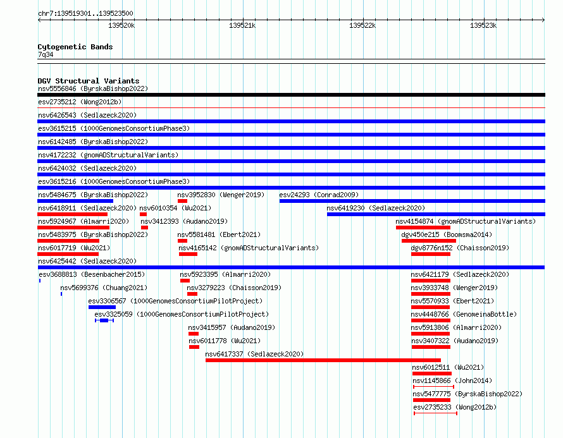
Task: Click nsv6425442 (Sedlazeck2020) label
Action: [87, 261]
